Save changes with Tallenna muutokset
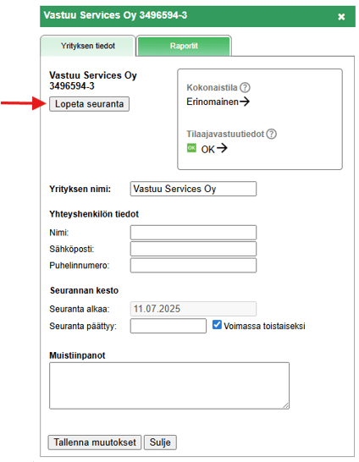 tap(95, 443)
